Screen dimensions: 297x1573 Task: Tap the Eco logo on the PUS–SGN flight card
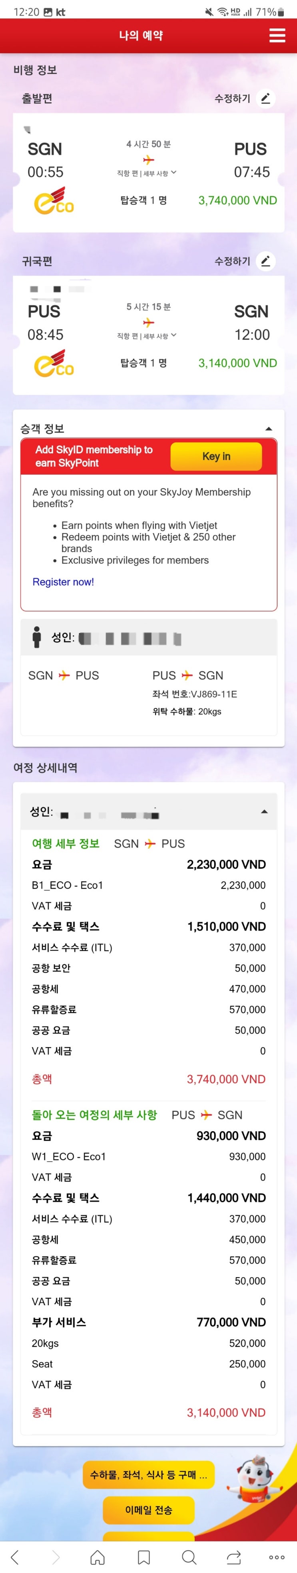coord(54,363)
